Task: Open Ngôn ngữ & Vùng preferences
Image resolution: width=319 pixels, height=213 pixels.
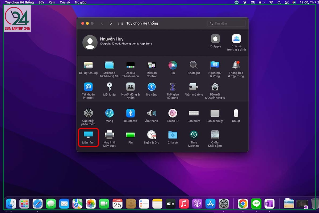Action: 215,69
